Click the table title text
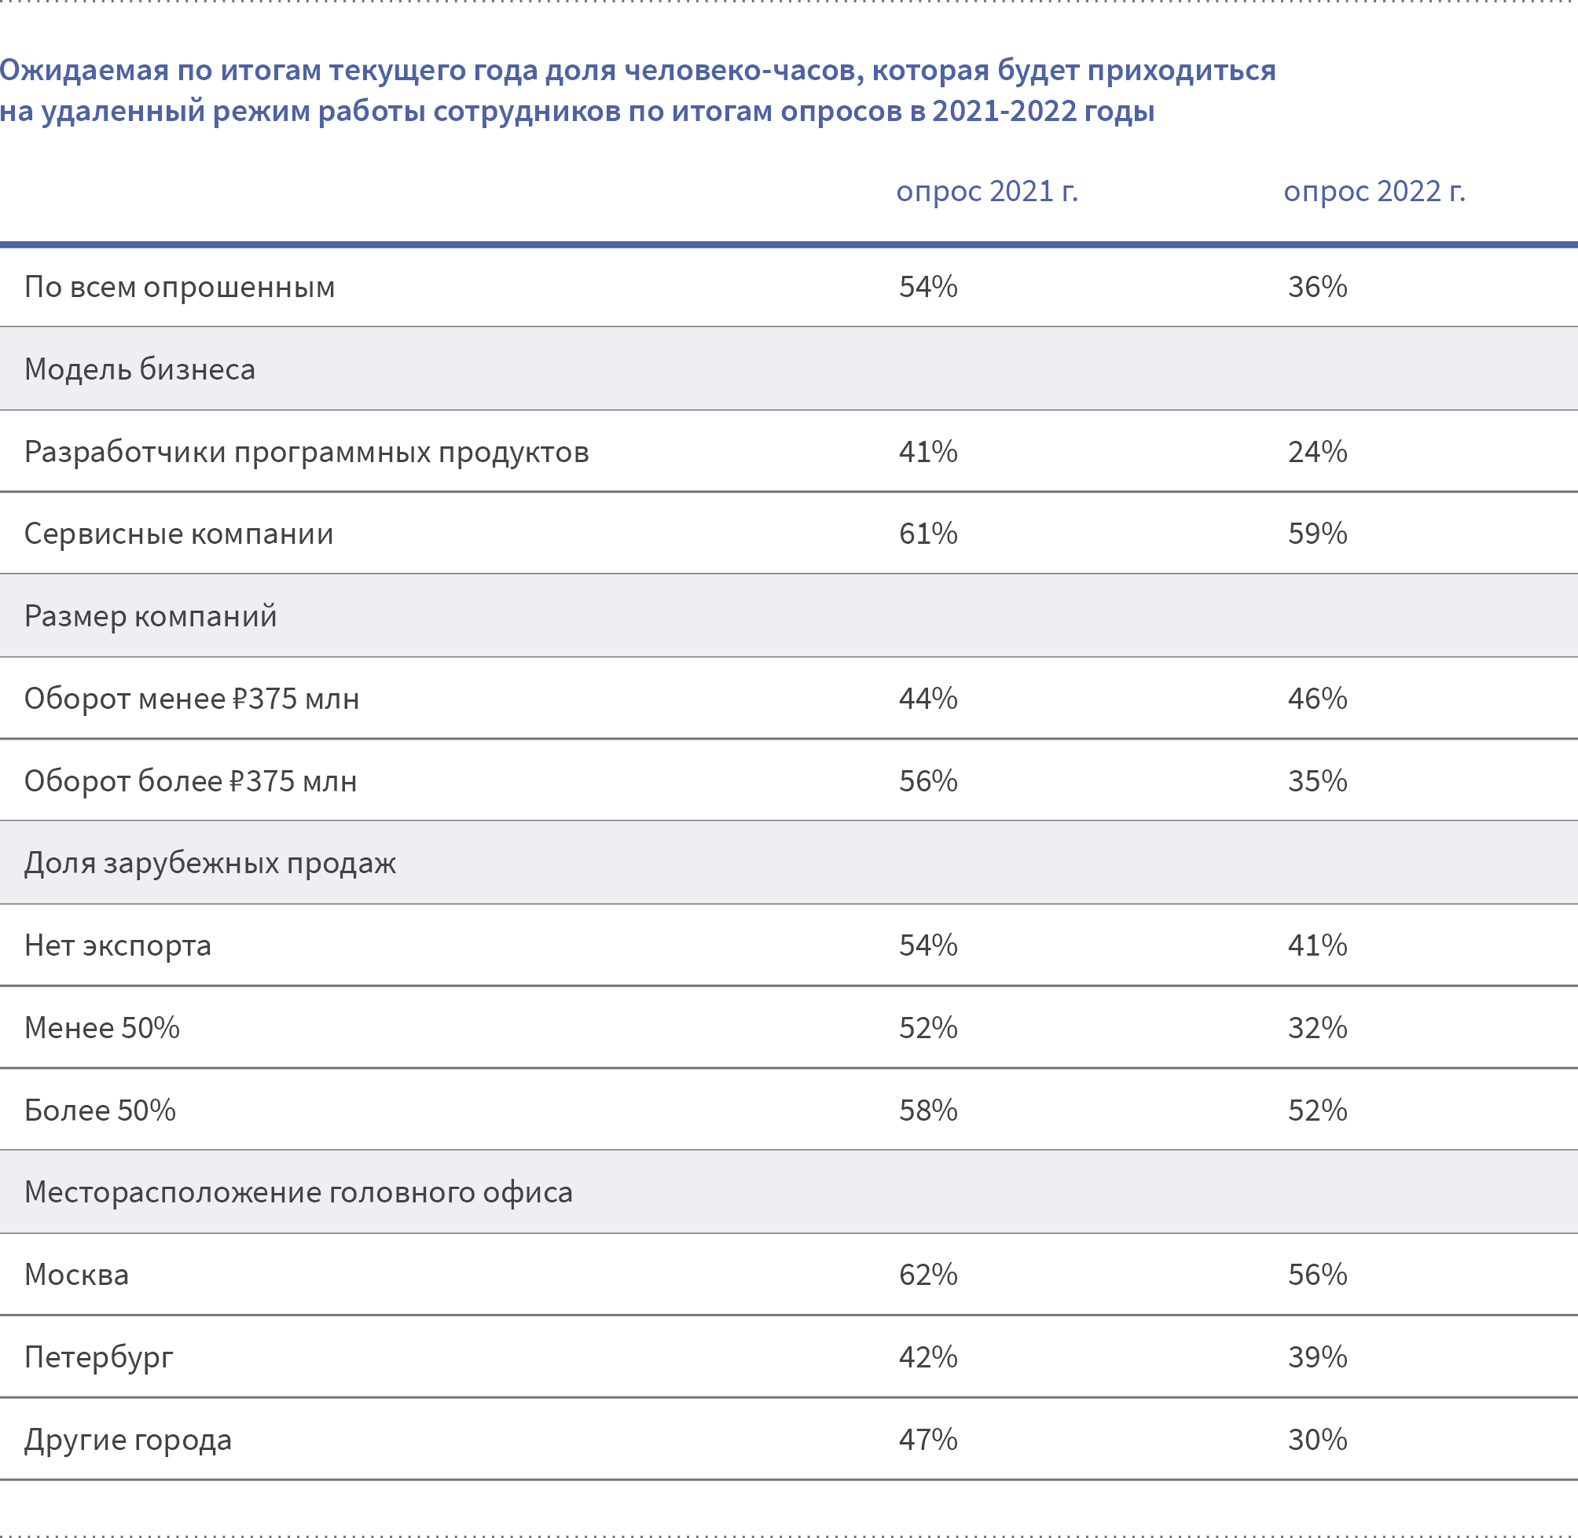1578x1538 pixels. click(638, 90)
